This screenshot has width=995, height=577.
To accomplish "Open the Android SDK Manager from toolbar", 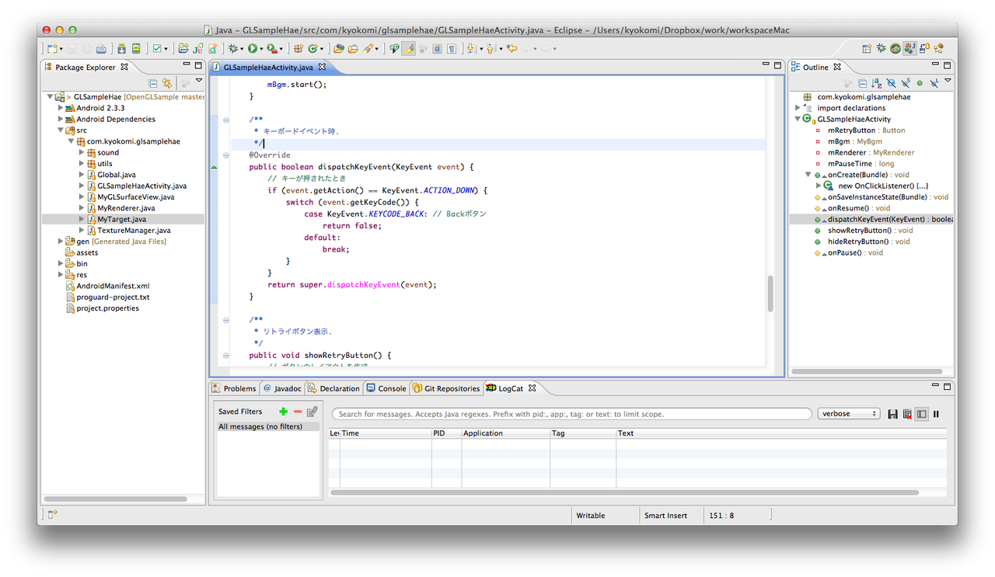I will 121,48.
